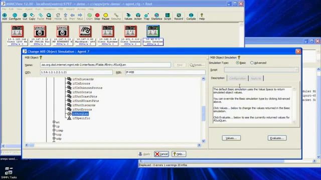Click the dialog Help... button
Viewport: 321px width, 180px height.
(179, 154)
